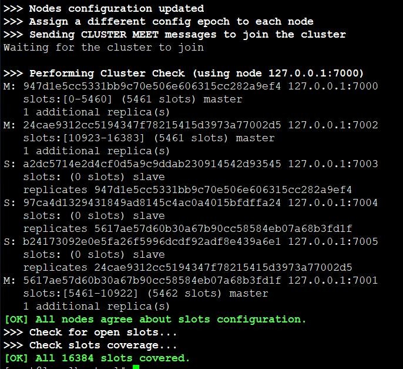The width and height of the screenshot is (403, 369).
Task: Click Nodes configuration updated line
Action: point(104,8)
